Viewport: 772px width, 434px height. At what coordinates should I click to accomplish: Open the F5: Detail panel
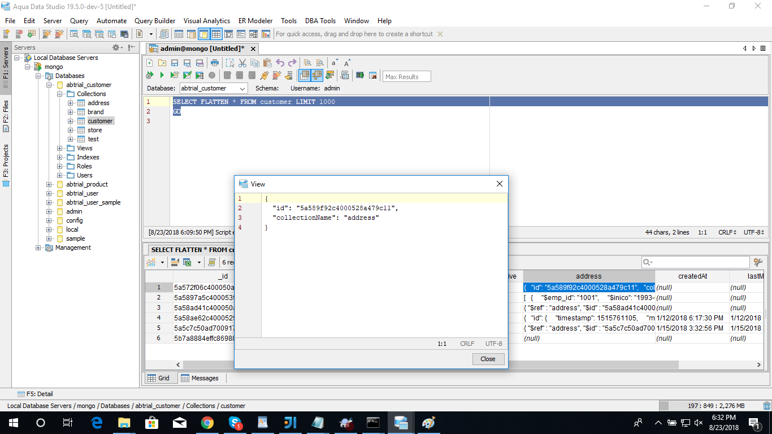tap(35, 394)
